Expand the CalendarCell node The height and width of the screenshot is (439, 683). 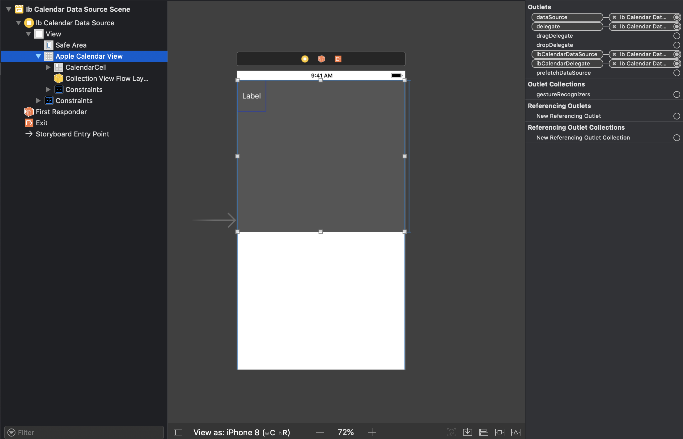(48, 67)
